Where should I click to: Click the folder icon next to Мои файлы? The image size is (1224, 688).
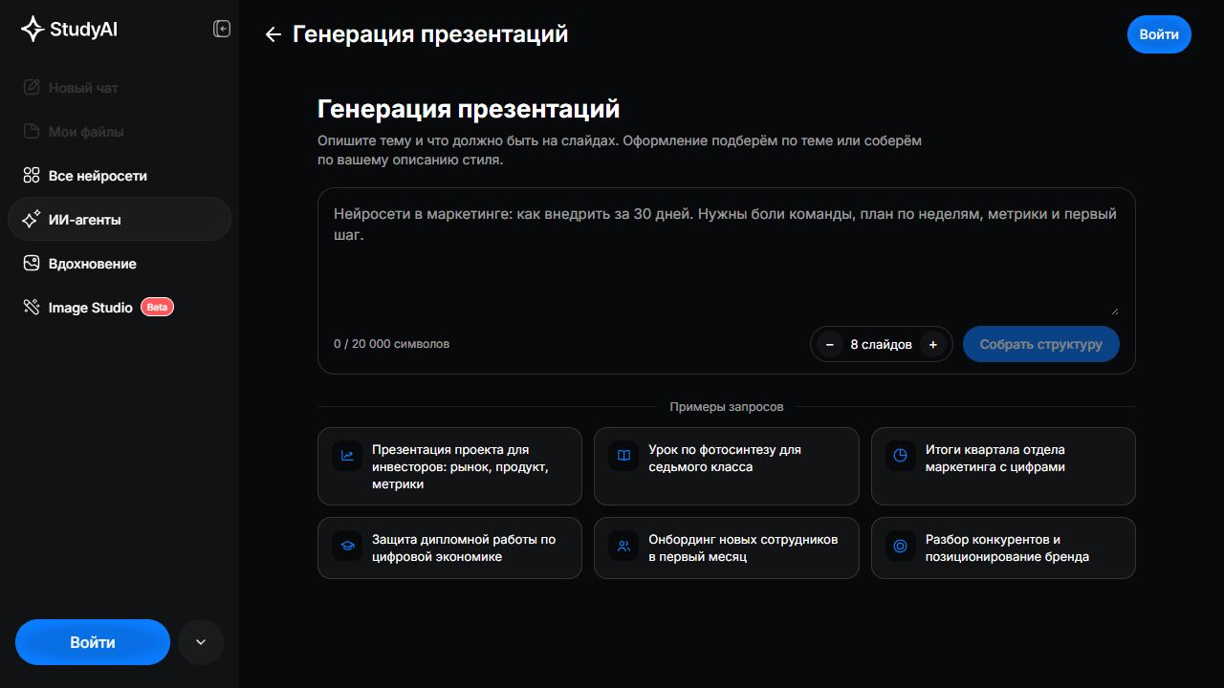[32, 132]
